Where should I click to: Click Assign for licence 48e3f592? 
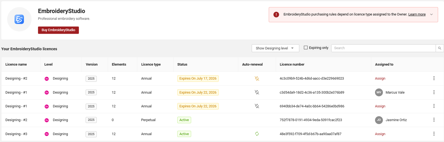[380, 134]
